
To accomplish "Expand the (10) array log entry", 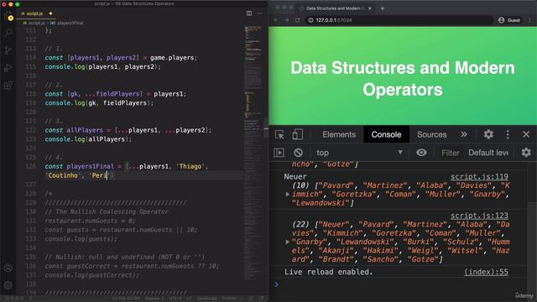I will [x=288, y=194].
